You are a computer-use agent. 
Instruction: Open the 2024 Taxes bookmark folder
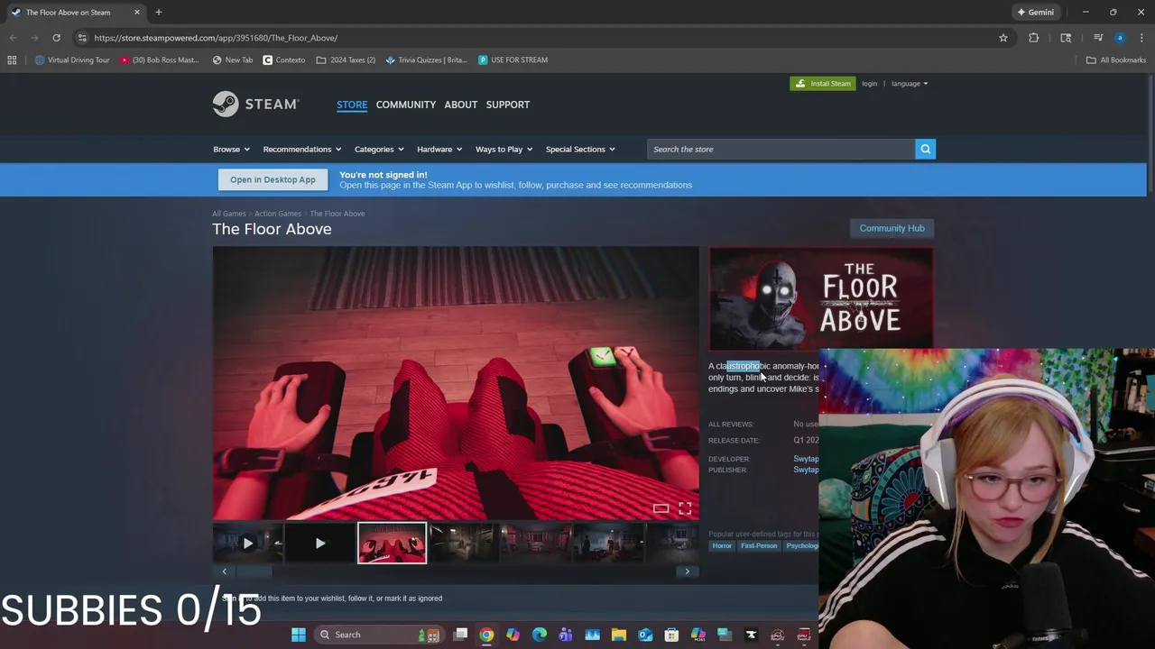346,59
